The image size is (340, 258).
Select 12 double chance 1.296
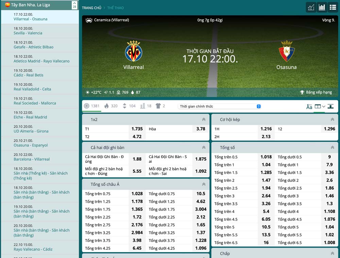coord(329,129)
